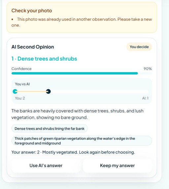Click the AI Second Opinion title
169x189 pixels.
coord(33,47)
